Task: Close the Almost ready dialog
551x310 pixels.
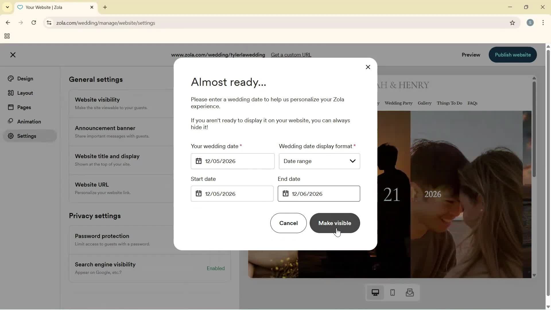Action: click(x=368, y=67)
